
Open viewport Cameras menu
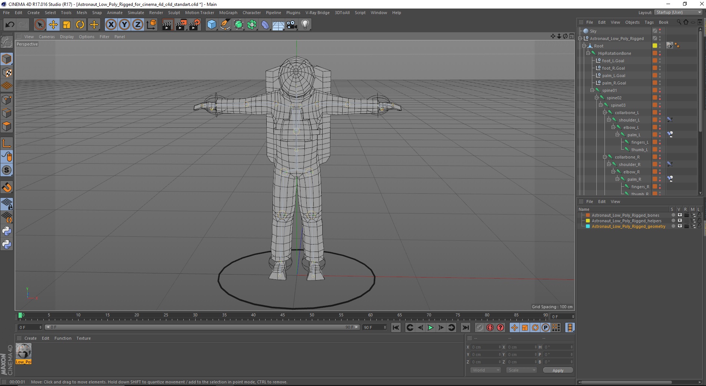click(47, 37)
